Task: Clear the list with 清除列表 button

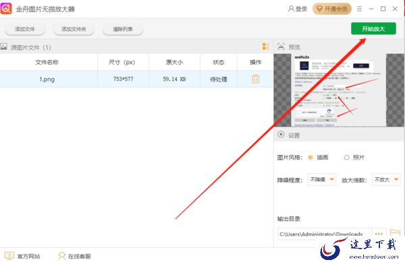Action: click(x=123, y=29)
